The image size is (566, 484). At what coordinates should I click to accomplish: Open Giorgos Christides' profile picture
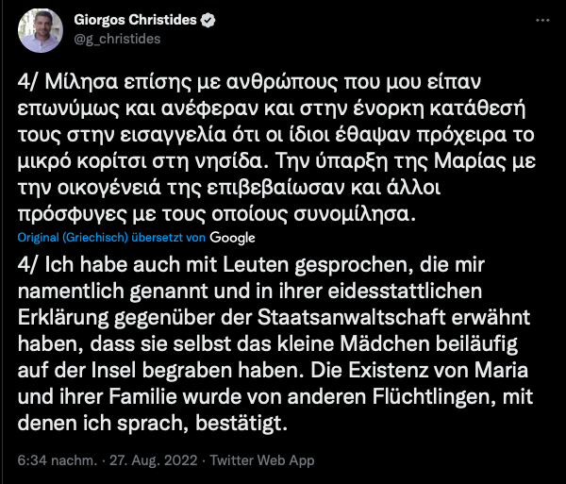coord(41,31)
